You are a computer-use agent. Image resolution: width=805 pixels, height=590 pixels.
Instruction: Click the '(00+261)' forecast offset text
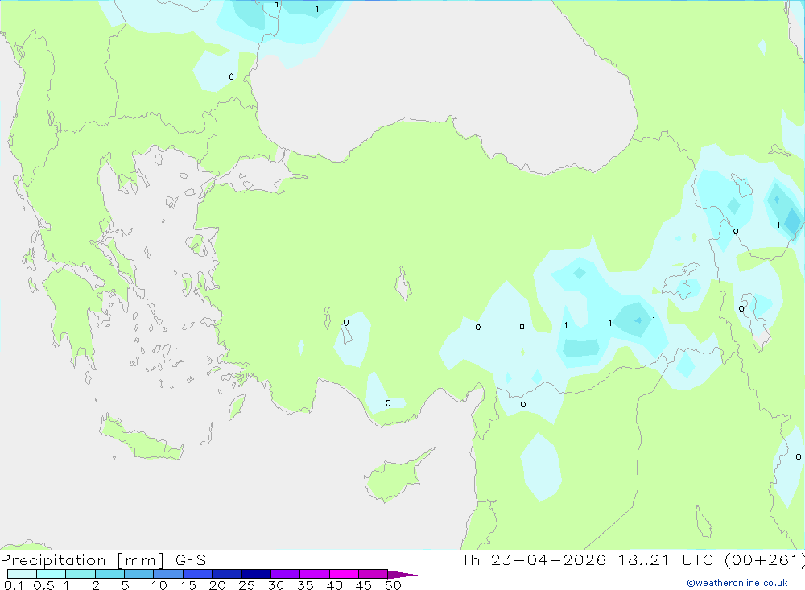click(x=765, y=559)
